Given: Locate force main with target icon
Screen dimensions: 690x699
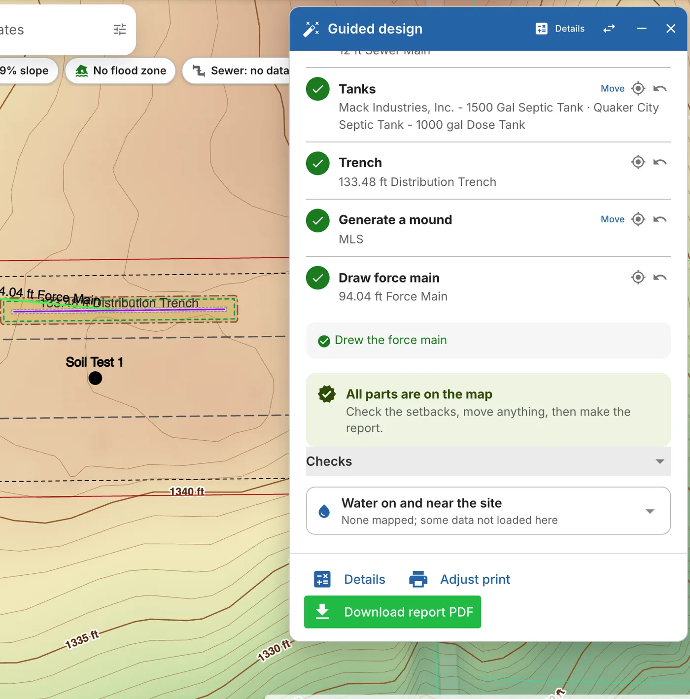Looking at the screenshot, I should click(638, 278).
